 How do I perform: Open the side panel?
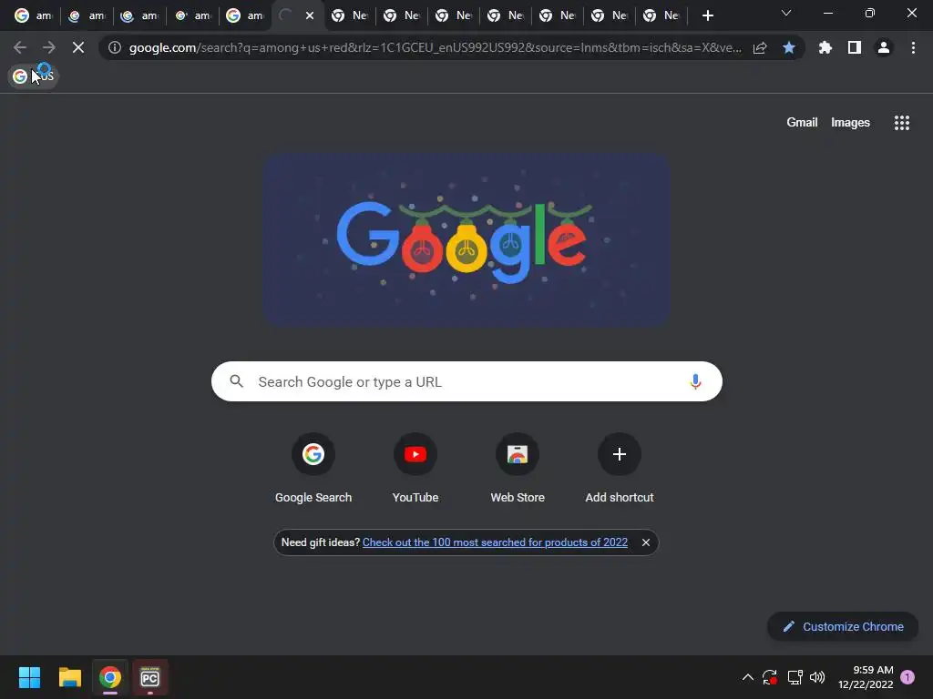(x=855, y=47)
